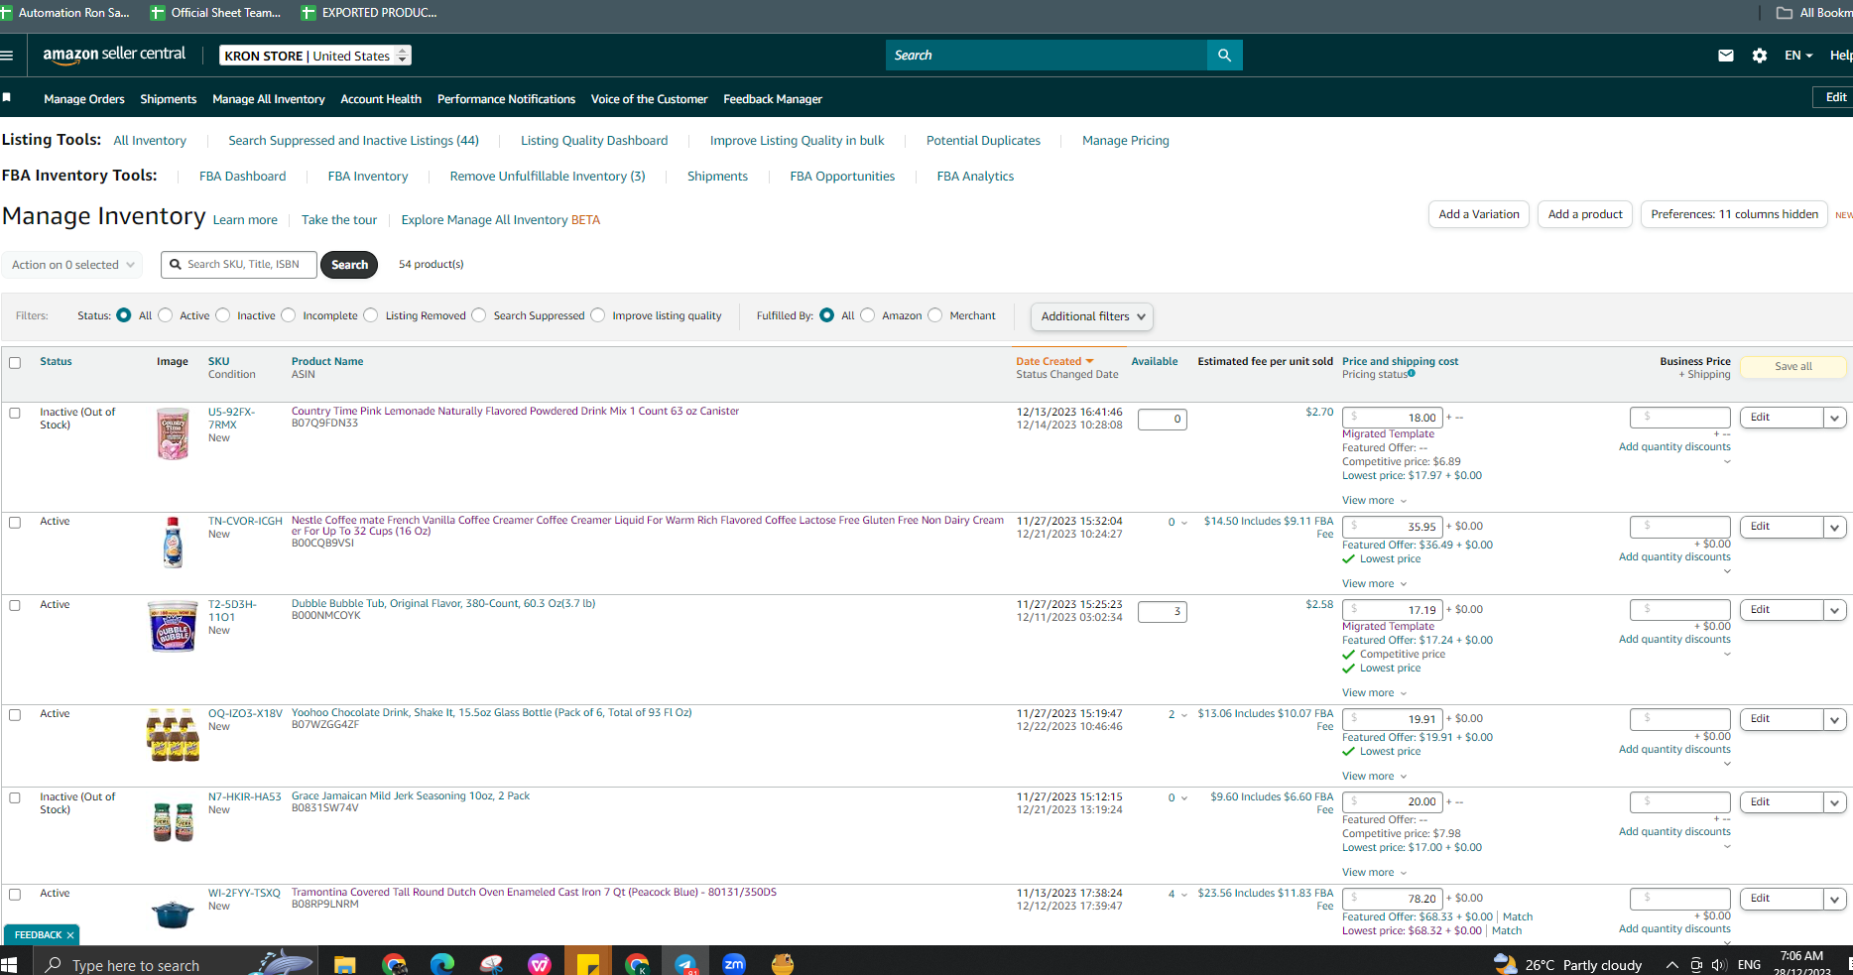Viewport: 1853px width, 975px height.
Task: Click the Date Created sort arrow
Action: tap(1089, 361)
